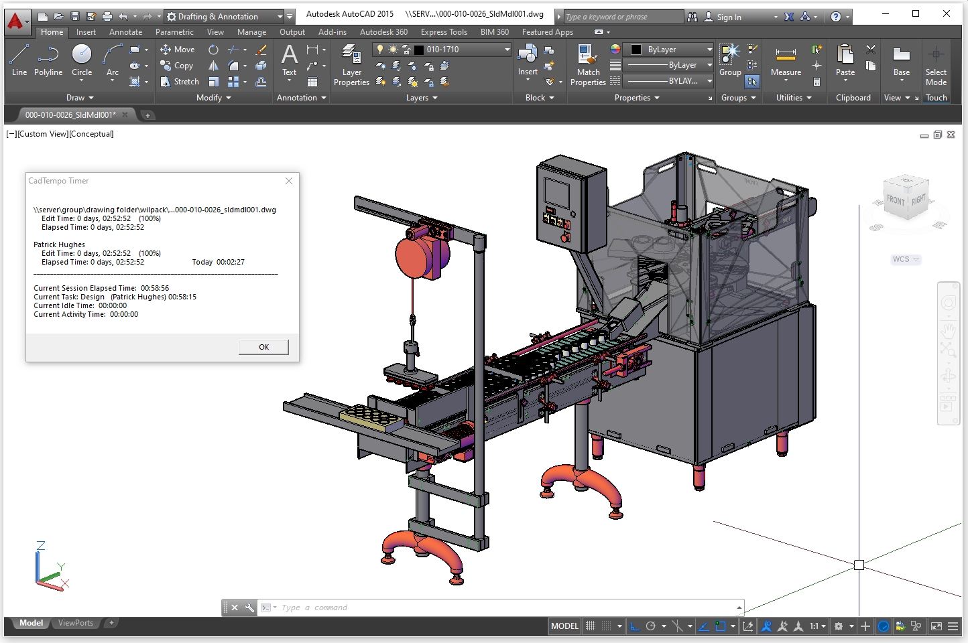Viewport: 968px width, 643px height.
Task: Click the Stretch tool in Modify panel
Action: (x=180, y=82)
